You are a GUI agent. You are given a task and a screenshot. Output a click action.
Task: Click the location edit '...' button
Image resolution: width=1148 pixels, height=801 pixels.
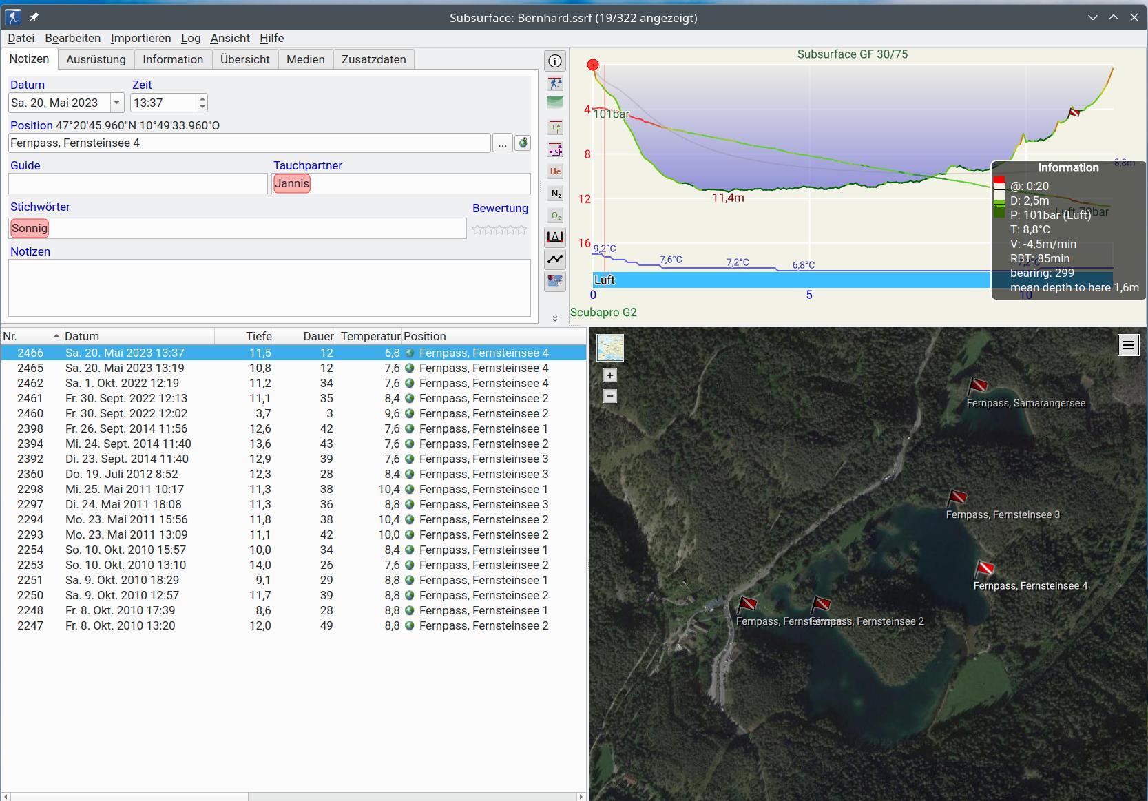(502, 143)
